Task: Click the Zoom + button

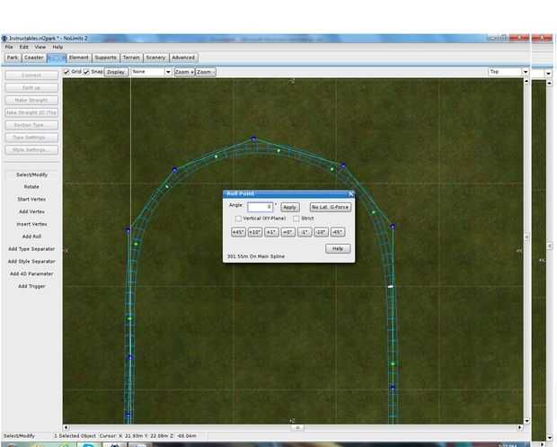Action: 184,72
